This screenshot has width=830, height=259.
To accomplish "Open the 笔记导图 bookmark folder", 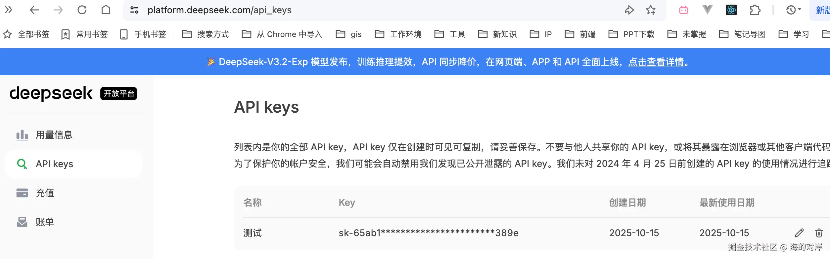I will click(x=742, y=34).
